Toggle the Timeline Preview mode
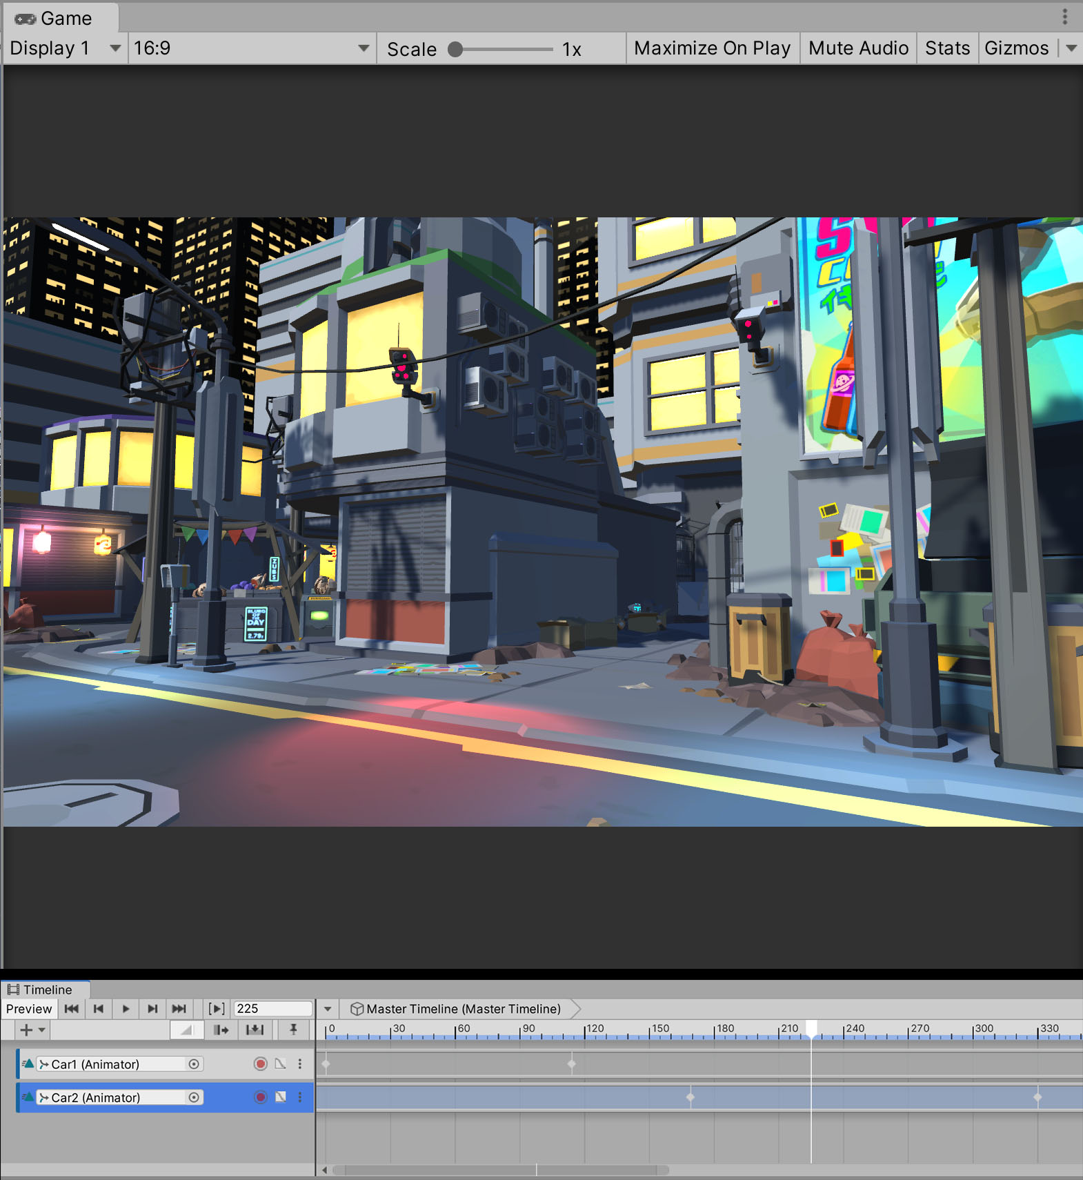This screenshot has height=1180, width=1083. pyautogui.click(x=29, y=1009)
